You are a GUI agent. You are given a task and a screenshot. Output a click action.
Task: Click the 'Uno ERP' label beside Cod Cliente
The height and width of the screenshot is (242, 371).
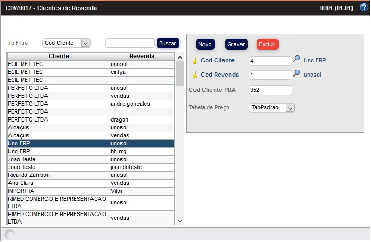(x=314, y=60)
